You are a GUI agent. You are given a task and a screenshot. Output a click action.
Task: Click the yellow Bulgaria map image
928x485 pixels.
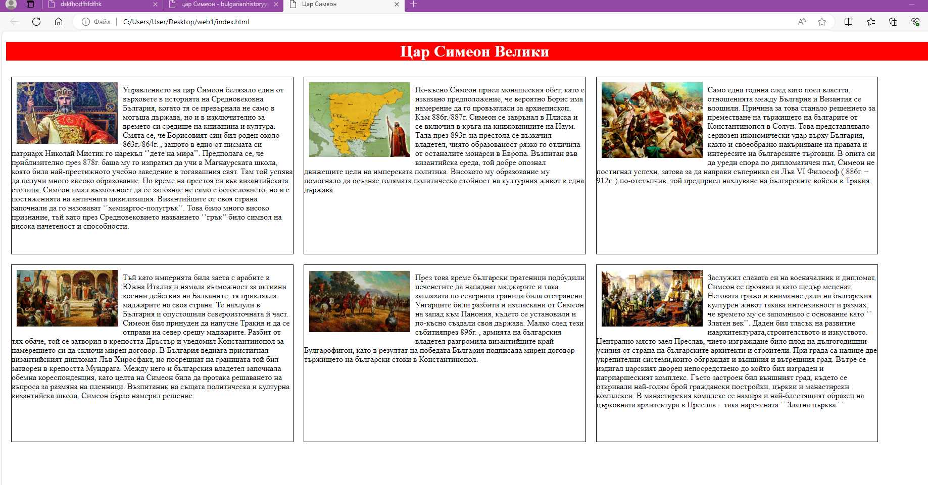point(360,120)
